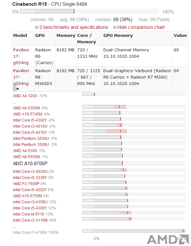Open AMD A4-5300 link
The height and width of the screenshot is (246, 191).
pyautogui.click(x=25, y=151)
